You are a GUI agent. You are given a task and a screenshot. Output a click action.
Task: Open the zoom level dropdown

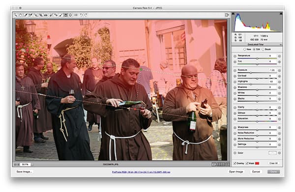pyautogui.click(x=26, y=165)
